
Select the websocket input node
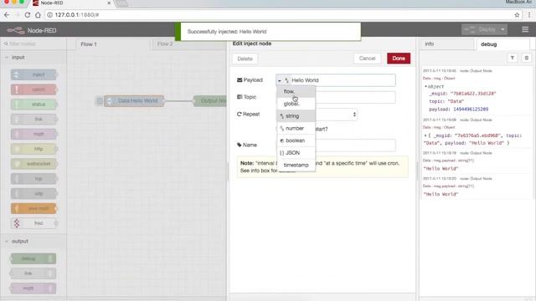(x=33, y=164)
